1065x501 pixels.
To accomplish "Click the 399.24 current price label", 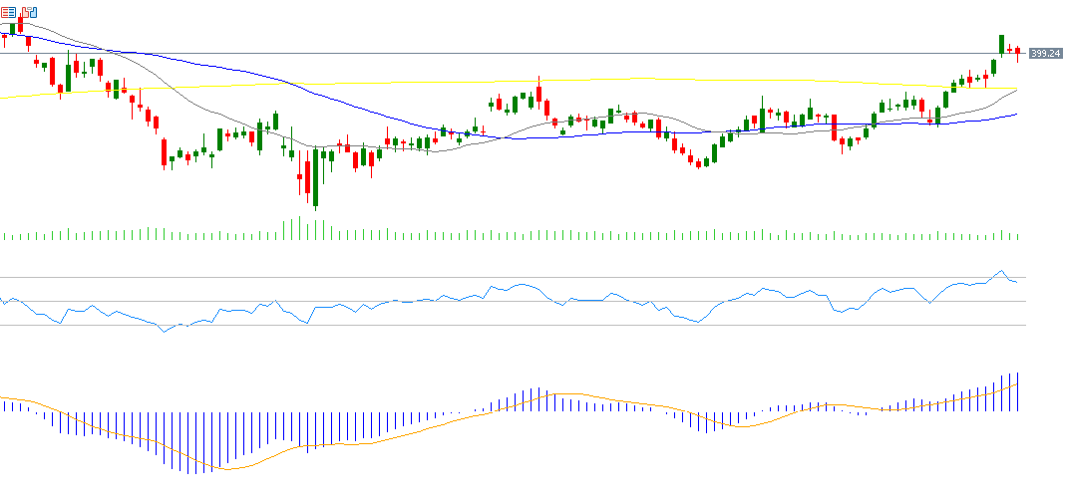I will [1043, 53].
